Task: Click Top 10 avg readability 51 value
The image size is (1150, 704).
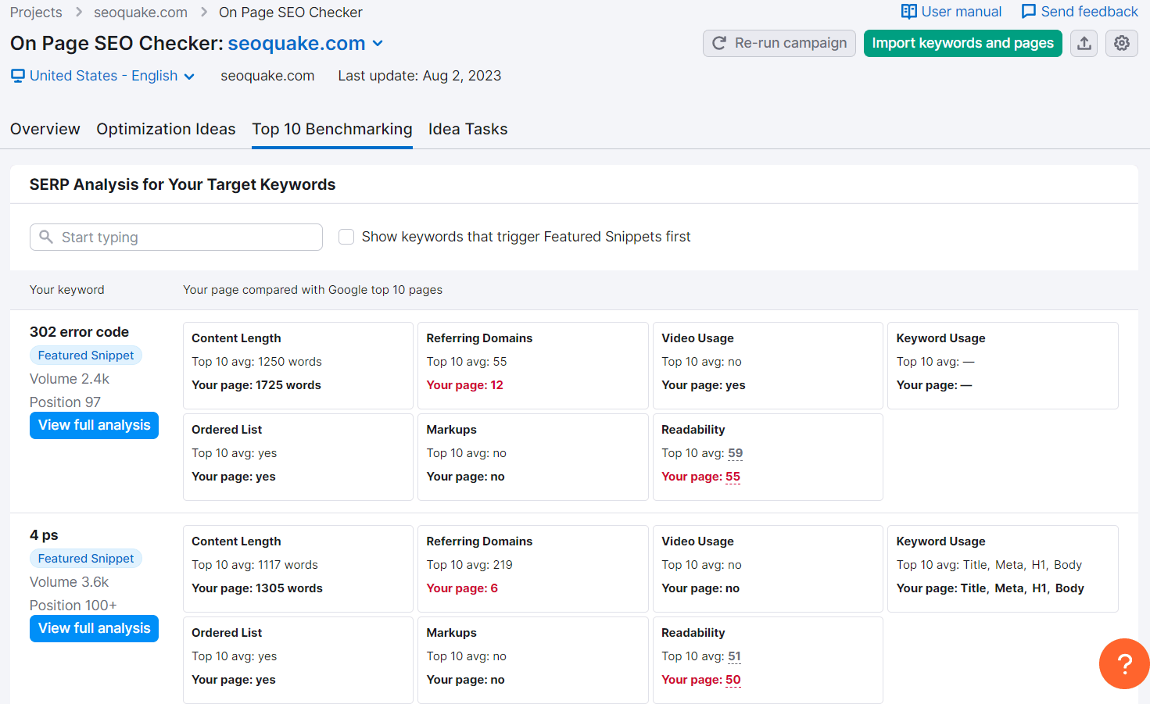Action: [735, 656]
